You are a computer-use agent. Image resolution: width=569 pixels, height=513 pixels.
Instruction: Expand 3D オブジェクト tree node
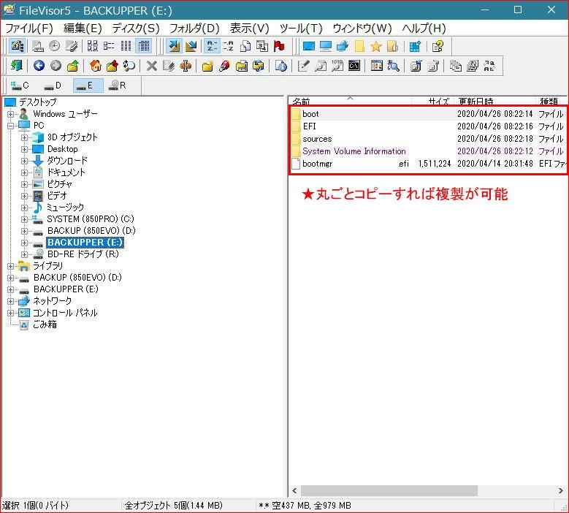pos(24,137)
